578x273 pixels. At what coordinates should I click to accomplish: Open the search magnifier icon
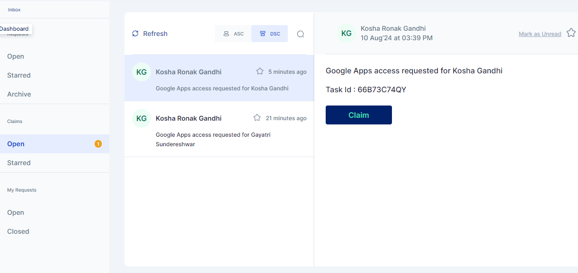click(301, 34)
